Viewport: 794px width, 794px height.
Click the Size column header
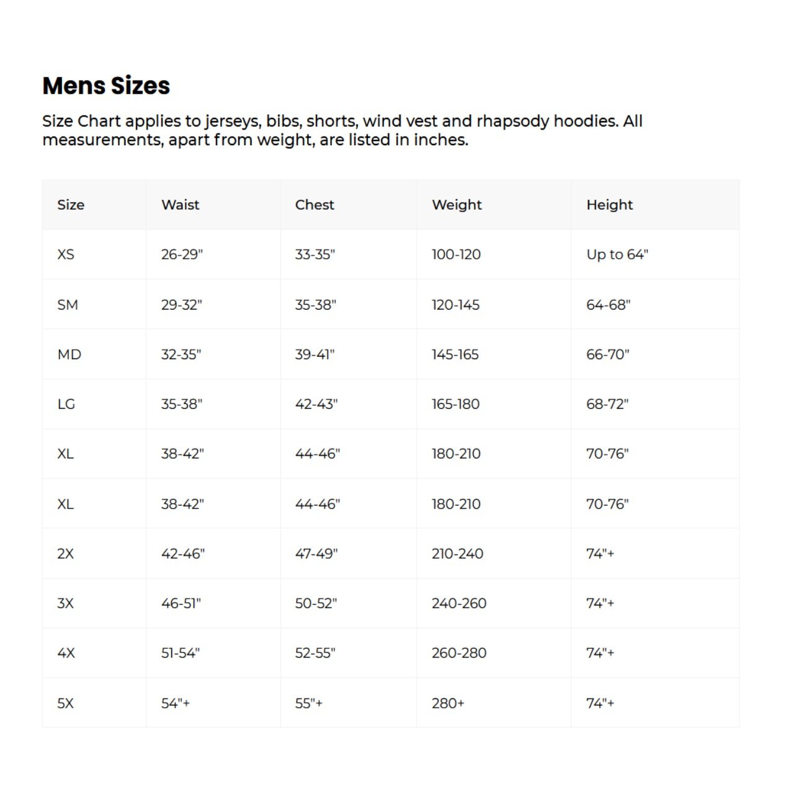(x=71, y=205)
